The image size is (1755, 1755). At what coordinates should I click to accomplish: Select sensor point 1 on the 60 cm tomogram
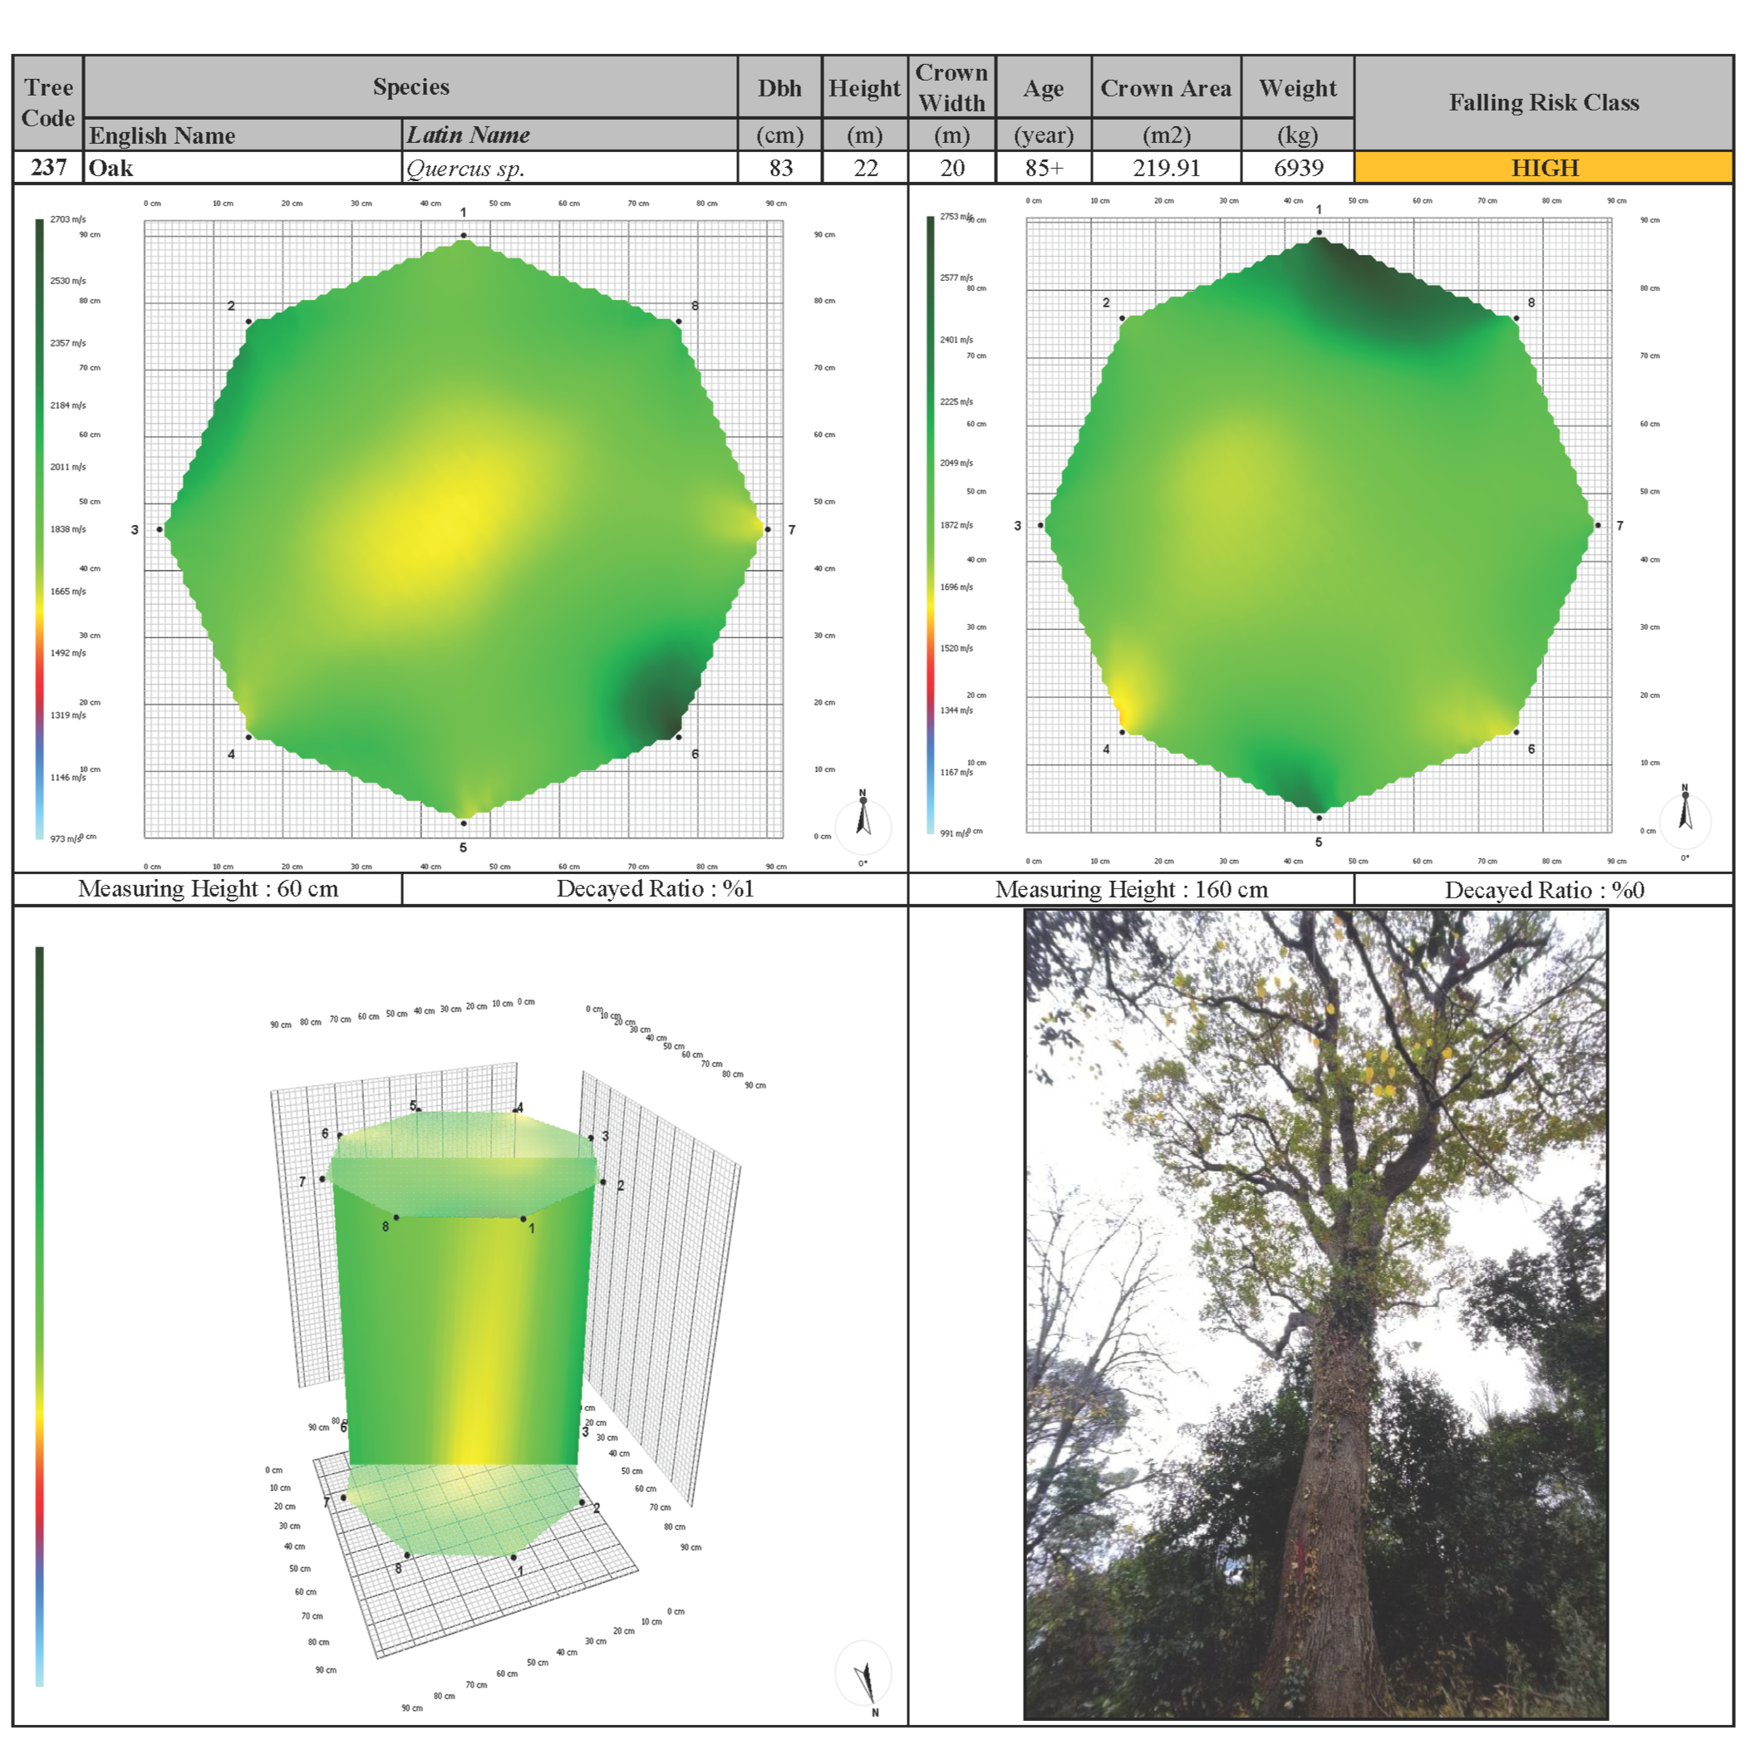[x=464, y=235]
